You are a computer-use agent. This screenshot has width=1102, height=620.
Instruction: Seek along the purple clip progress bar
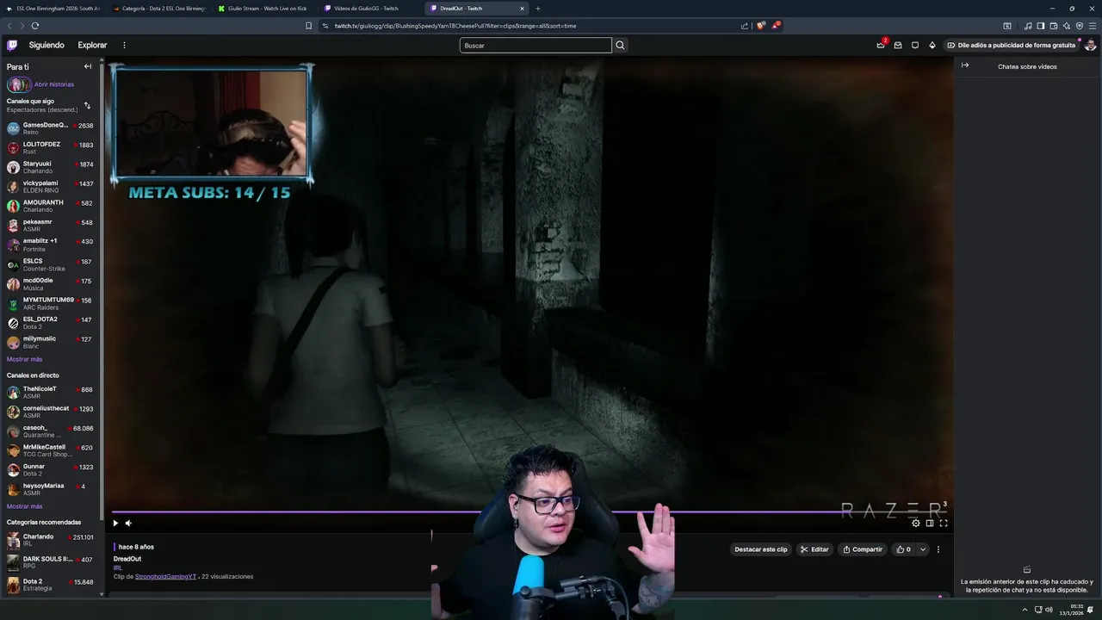529,512
